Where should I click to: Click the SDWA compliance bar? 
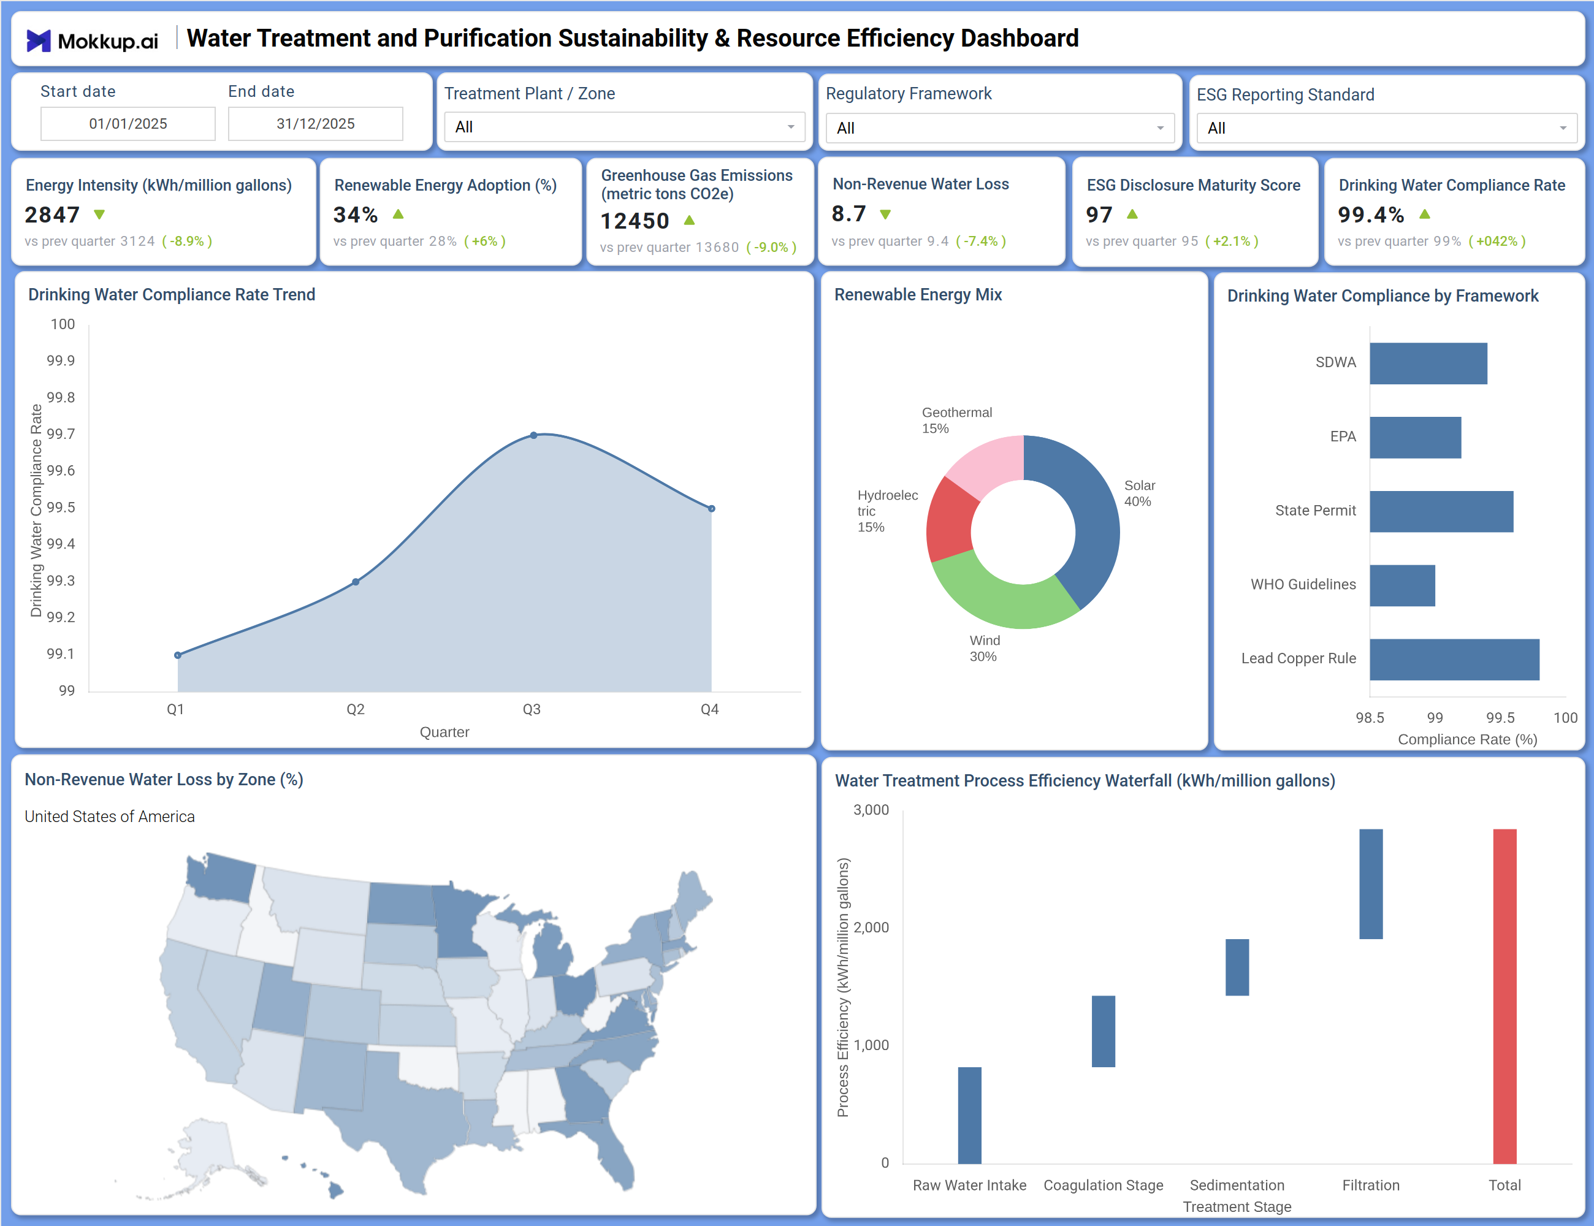pyautogui.click(x=1428, y=364)
